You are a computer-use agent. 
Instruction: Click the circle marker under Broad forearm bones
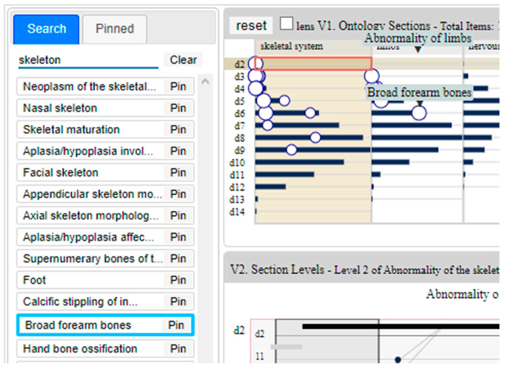419,113
